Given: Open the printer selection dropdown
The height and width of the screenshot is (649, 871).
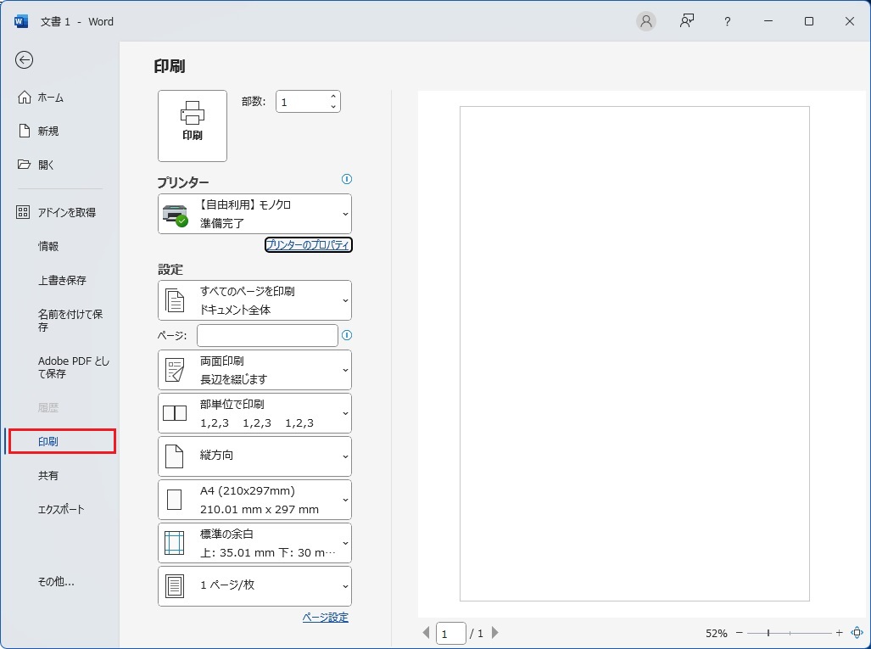Looking at the screenshot, I should [x=254, y=214].
